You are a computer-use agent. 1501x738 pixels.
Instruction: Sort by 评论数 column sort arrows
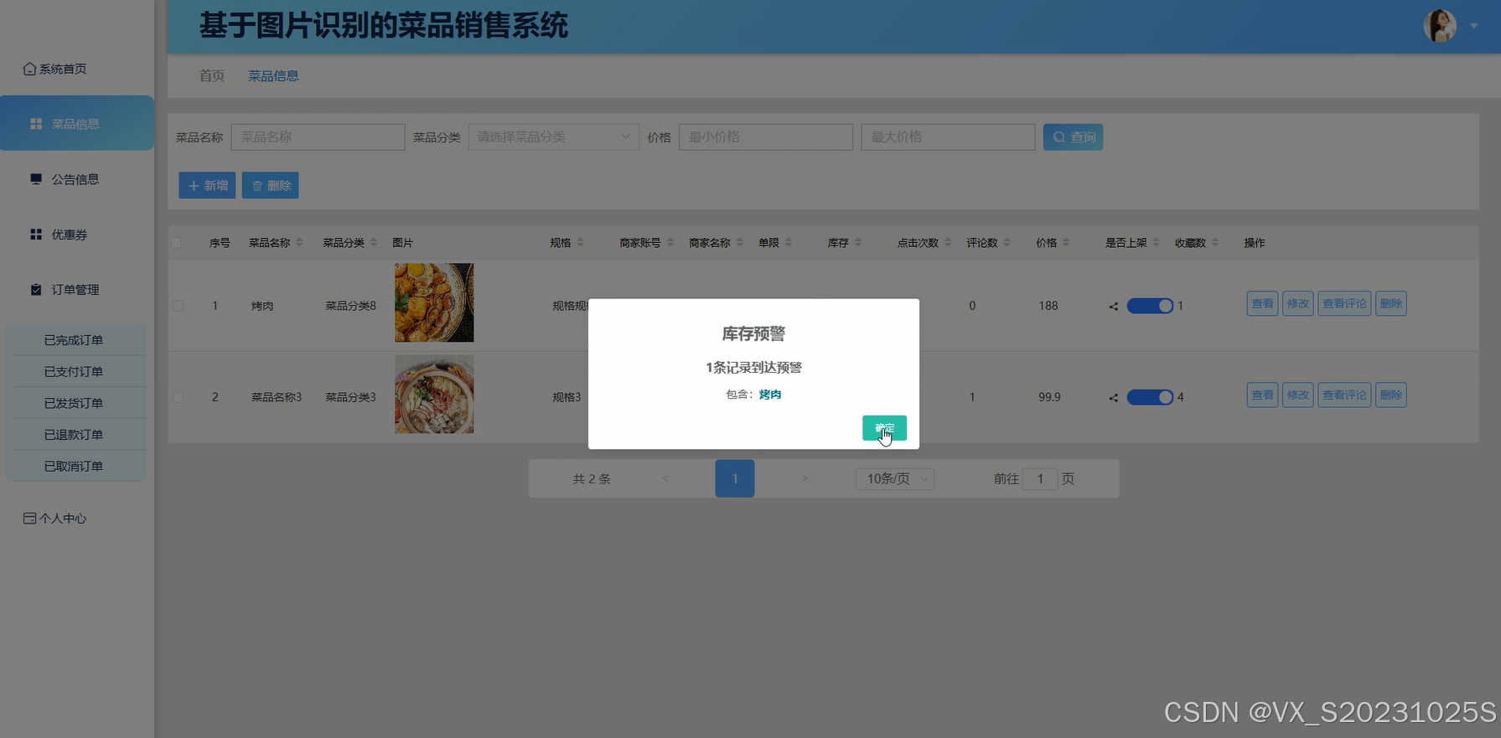(x=1007, y=243)
